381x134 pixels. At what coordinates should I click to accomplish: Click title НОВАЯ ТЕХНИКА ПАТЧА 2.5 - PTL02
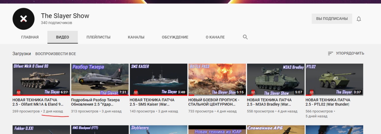pyautogui.click(x=328, y=102)
